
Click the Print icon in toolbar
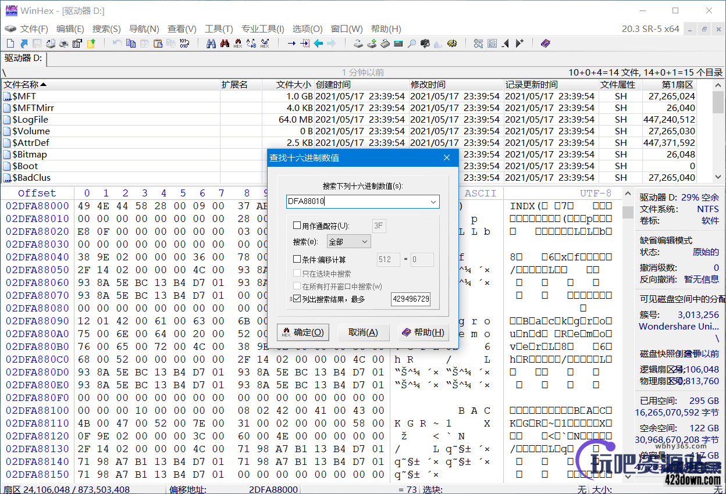click(63, 44)
